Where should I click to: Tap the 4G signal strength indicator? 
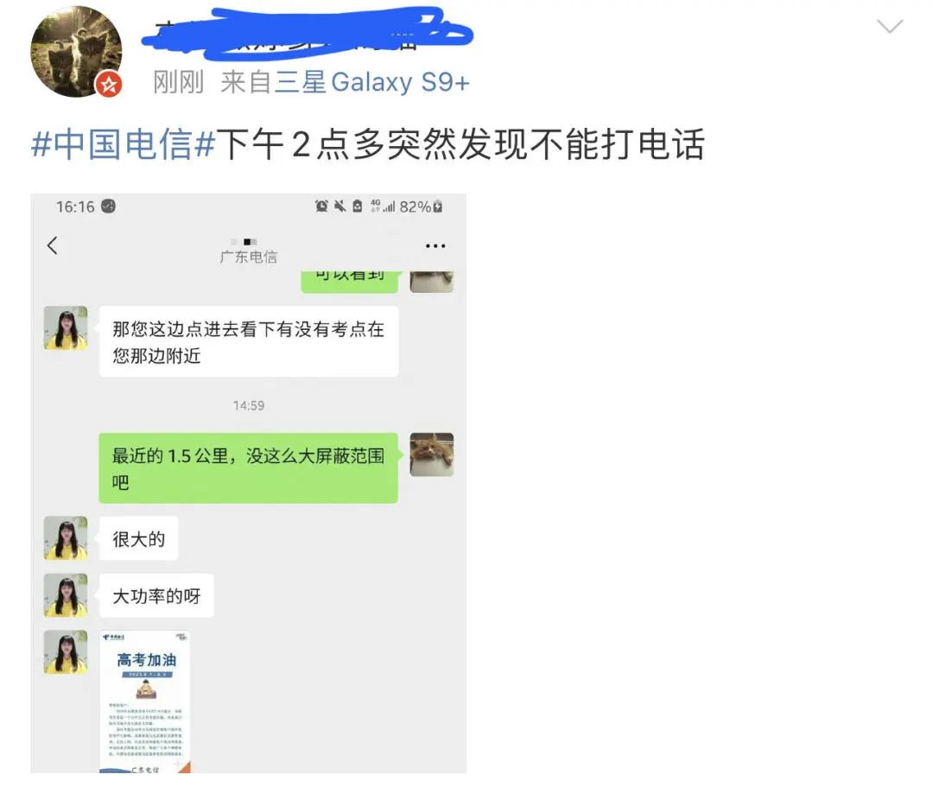click(x=383, y=206)
